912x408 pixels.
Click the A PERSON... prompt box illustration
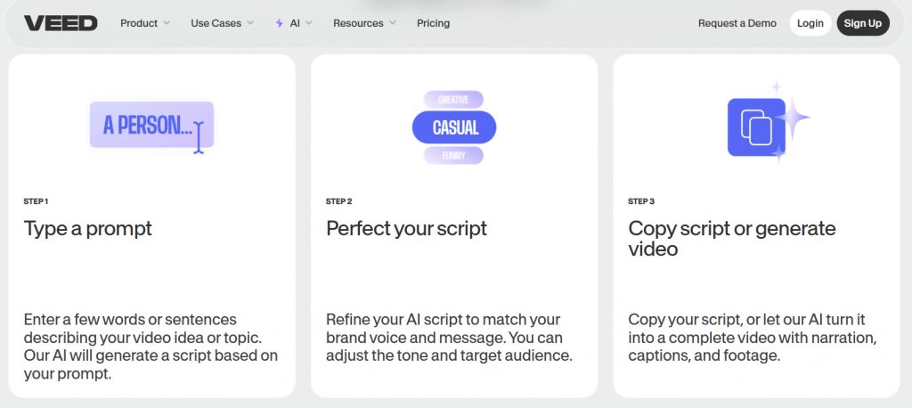(151, 125)
